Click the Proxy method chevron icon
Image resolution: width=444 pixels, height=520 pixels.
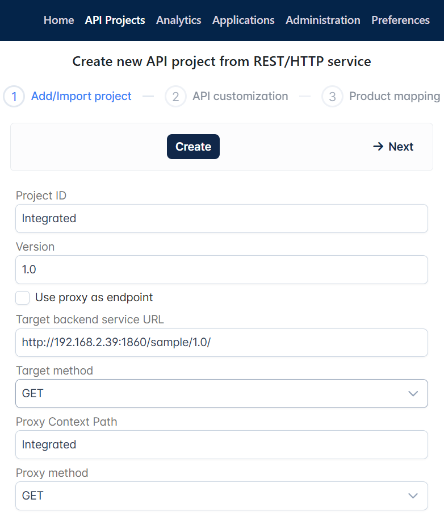413,496
